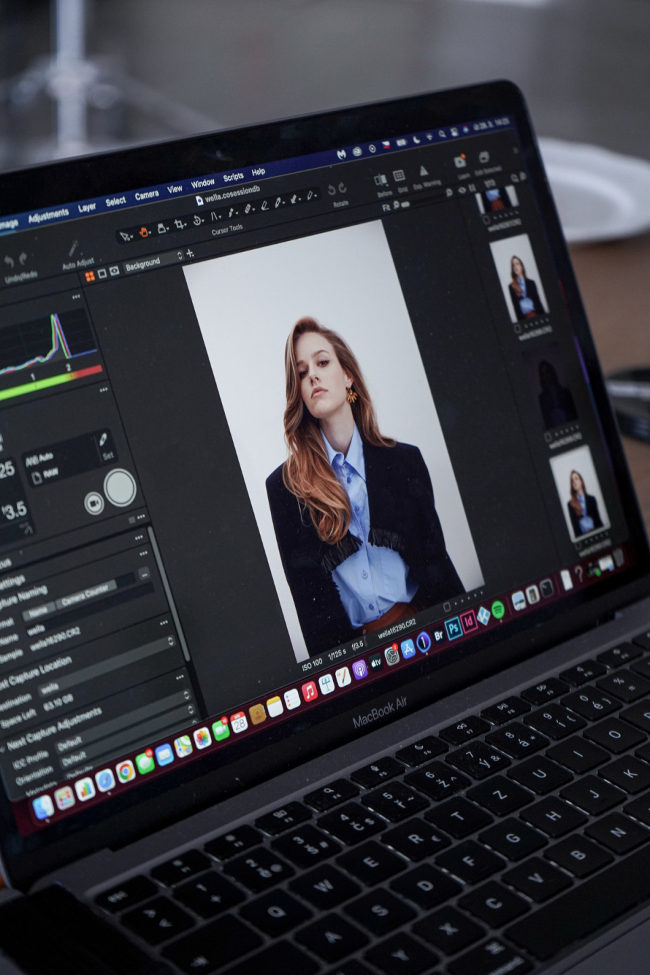Click the Auto Adjust magic wand icon
The width and height of the screenshot is (650, 975).
pyautogui.click(x=73, y=248)
